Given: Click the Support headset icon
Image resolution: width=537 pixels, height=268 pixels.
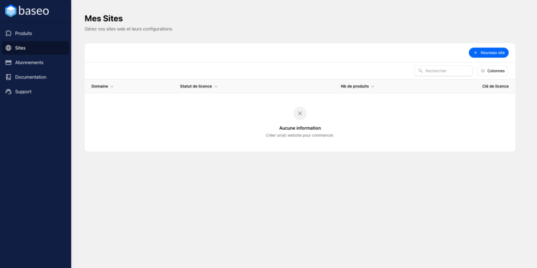Looking at the screenshot, I should [x=8, y=92].
